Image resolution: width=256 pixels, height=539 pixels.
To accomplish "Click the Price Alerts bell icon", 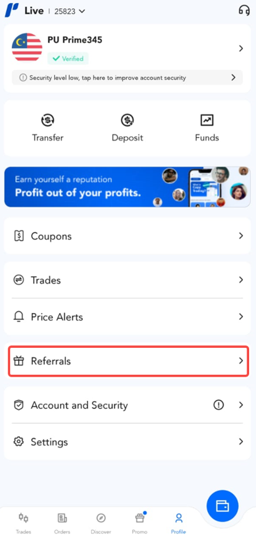I will tap(19, 317).
